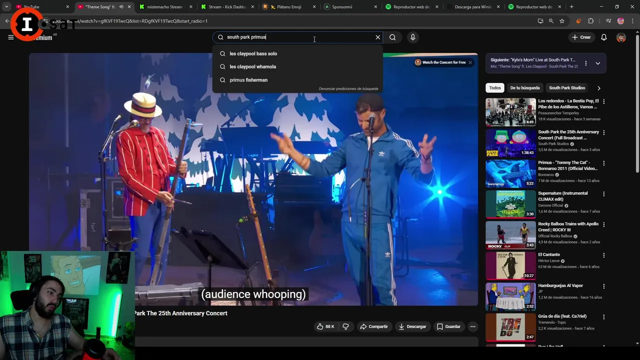Open options menu for Primus Tommy The Cat video
The width and height of the screenshot is (640, 360).
tap(603, 163)
